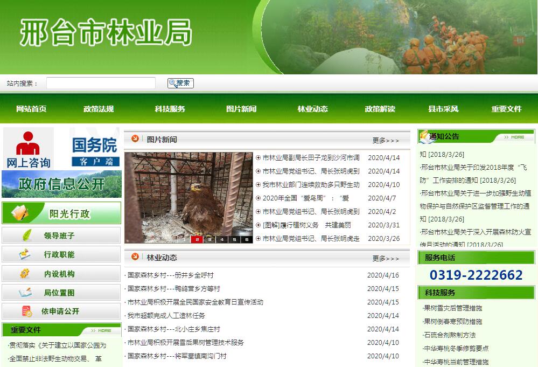Screen dimensions: 538x367
Task: Switch slideshow to slide 3
Action: (209, 240)
